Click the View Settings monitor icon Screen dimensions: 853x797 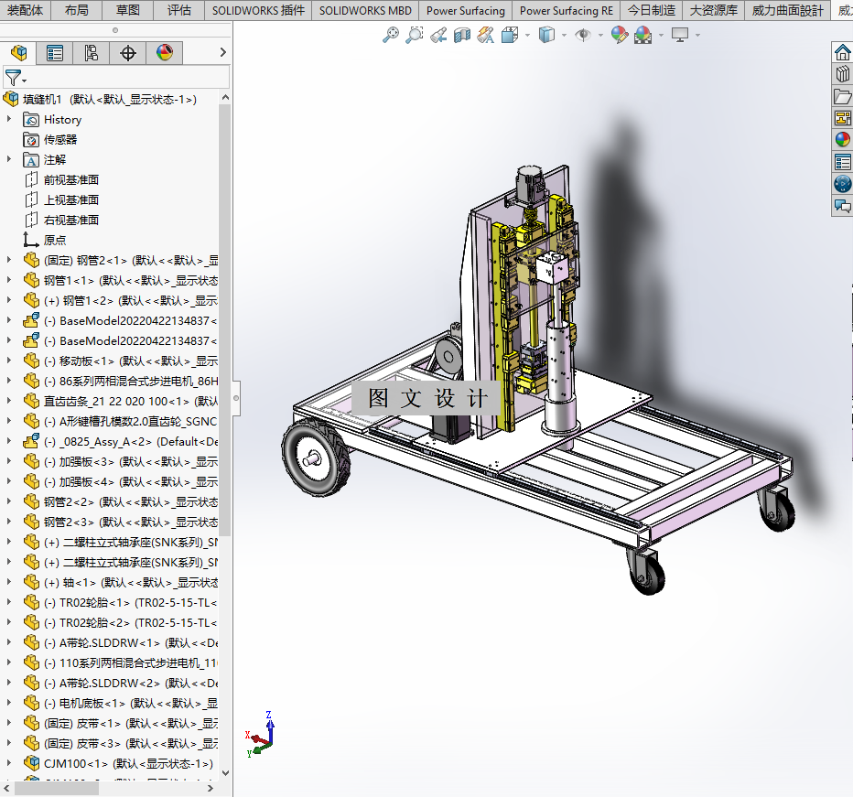point(680,36)
